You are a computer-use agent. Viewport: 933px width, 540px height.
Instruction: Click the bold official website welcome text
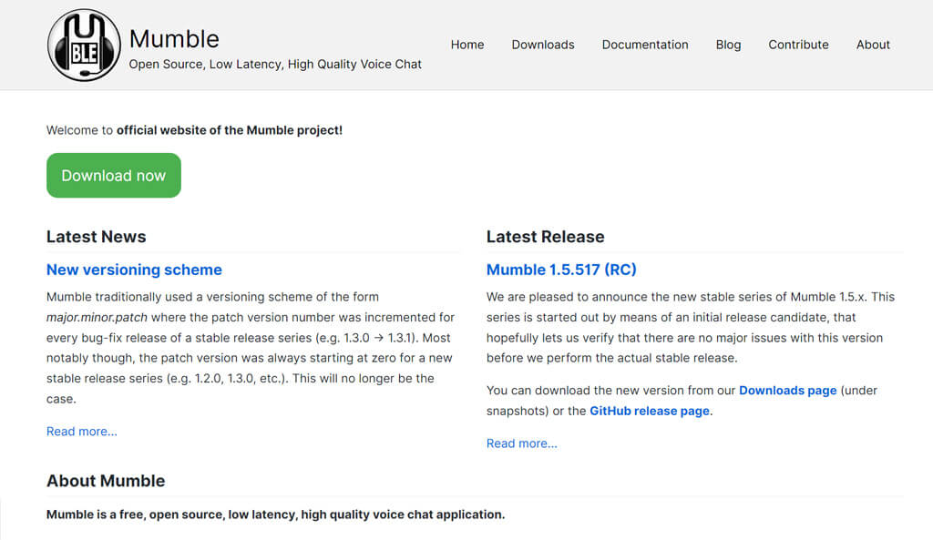[x=229, y=130]
